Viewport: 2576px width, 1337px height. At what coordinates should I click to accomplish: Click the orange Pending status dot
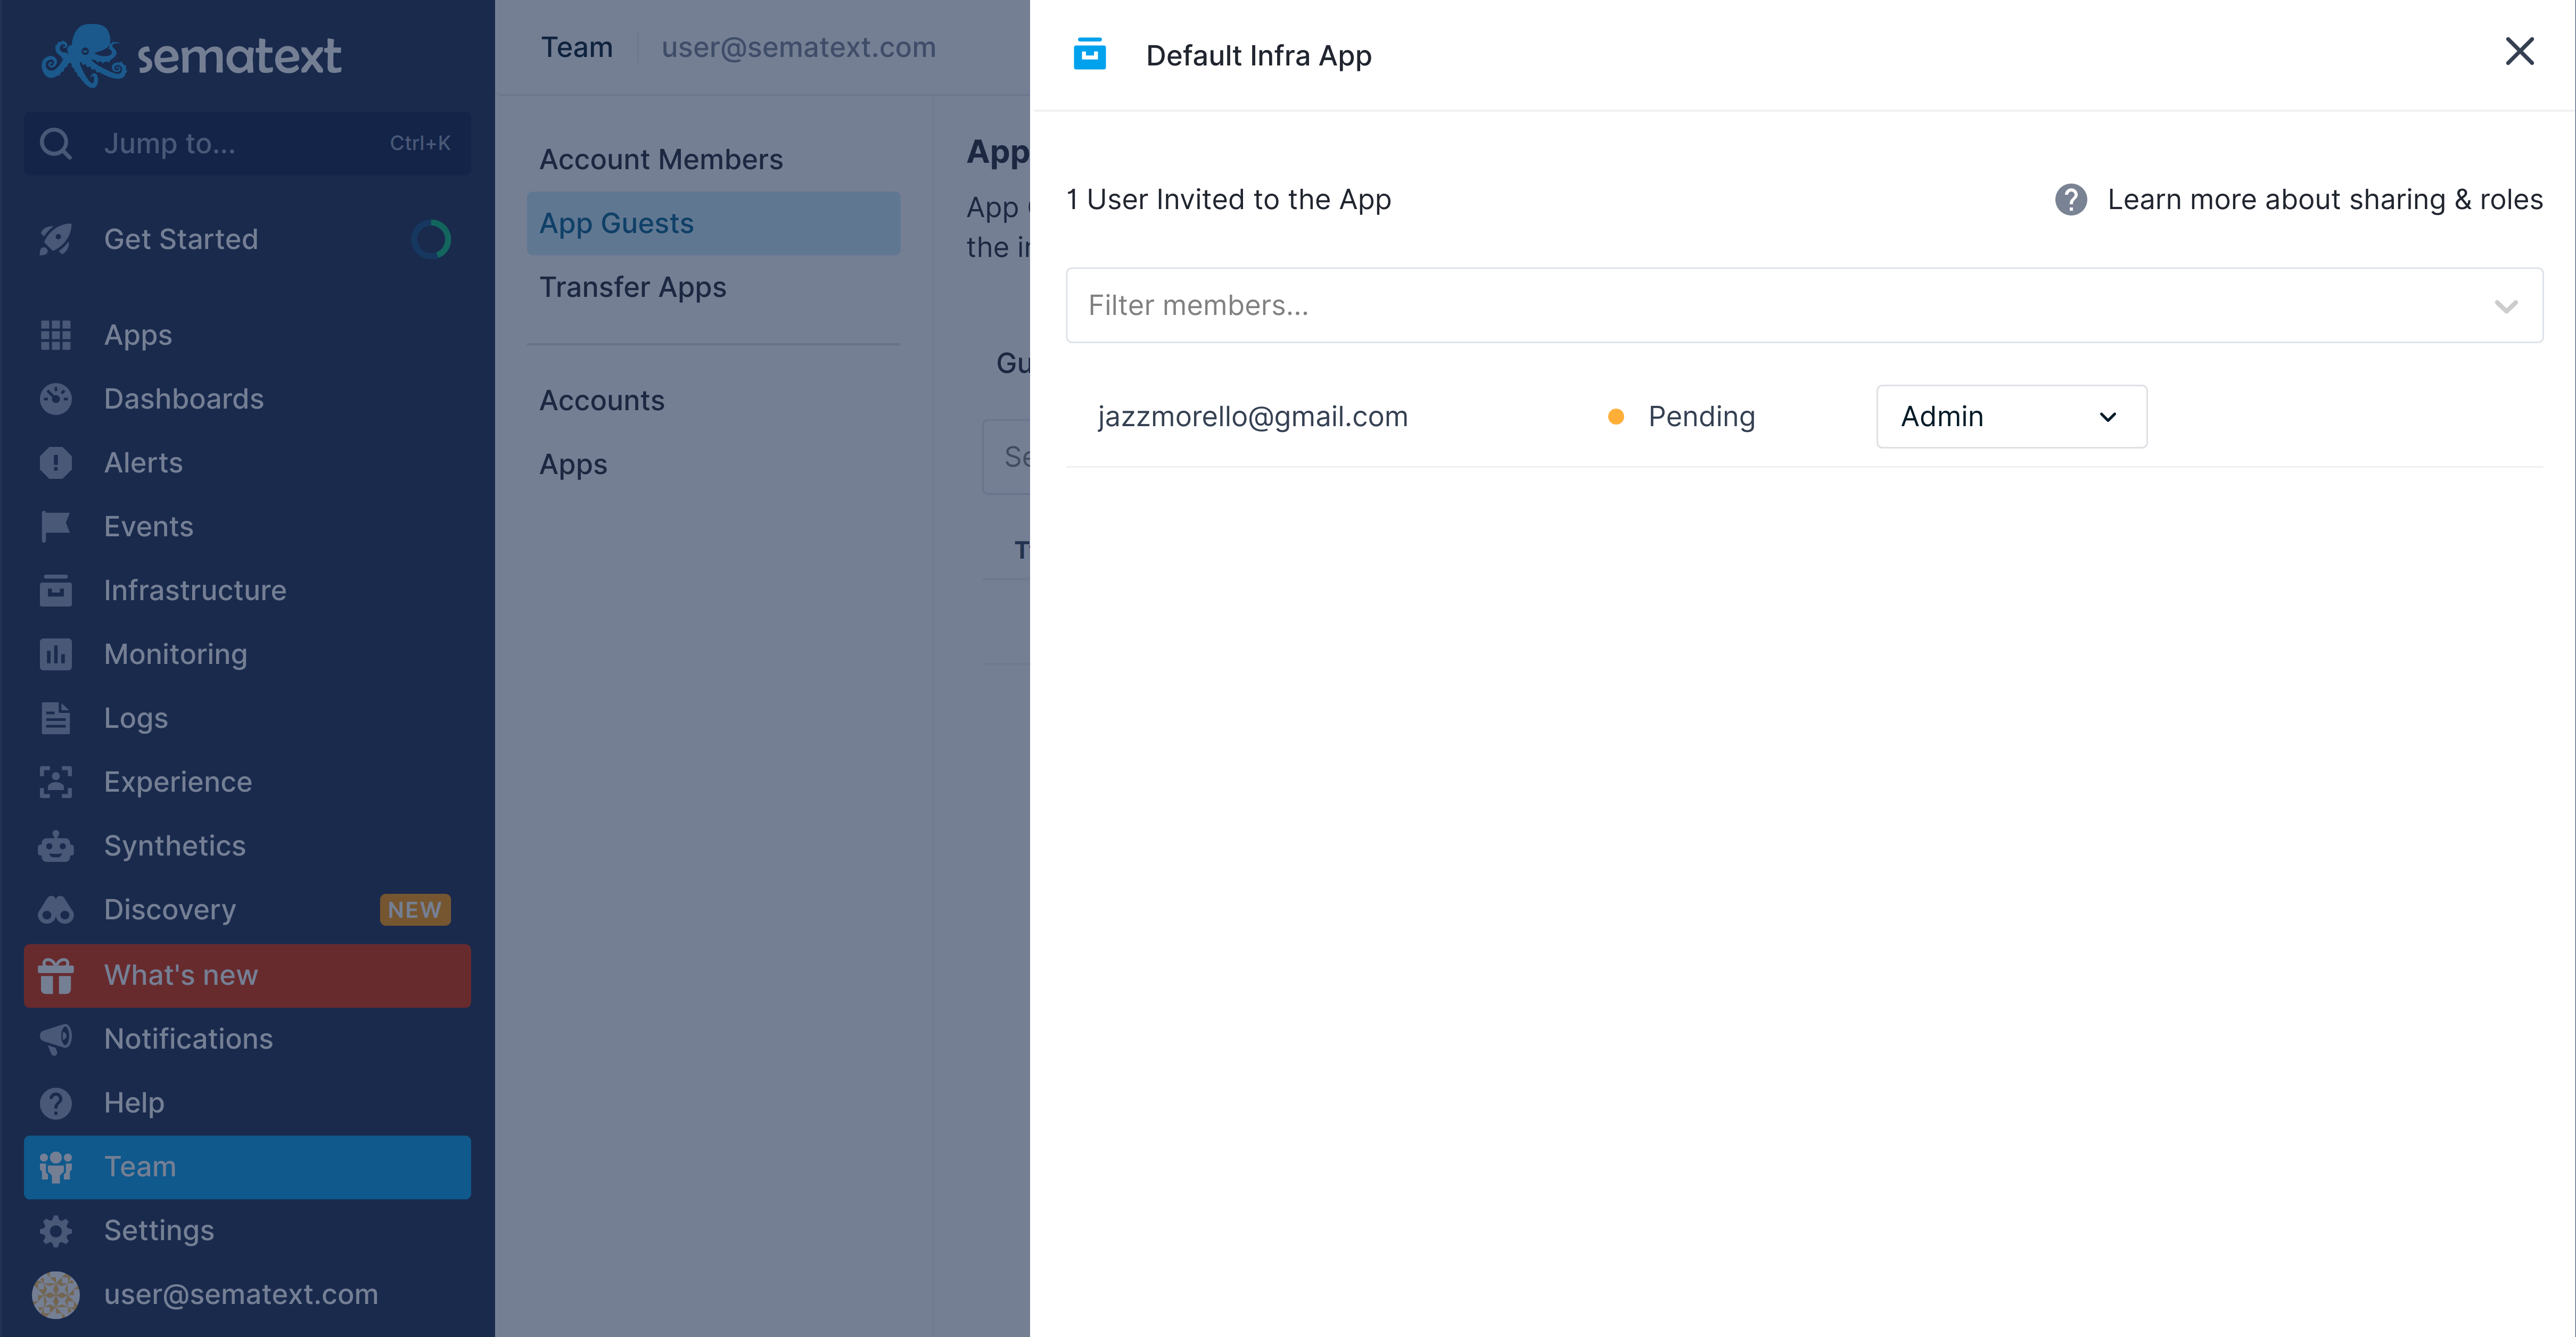click(x=1615, y=417)
